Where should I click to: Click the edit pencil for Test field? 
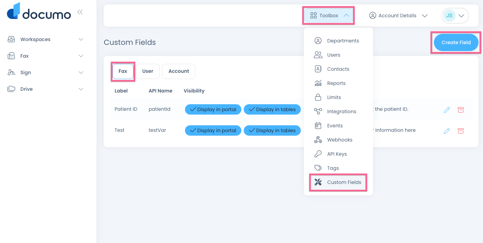(x=447, y=131)
